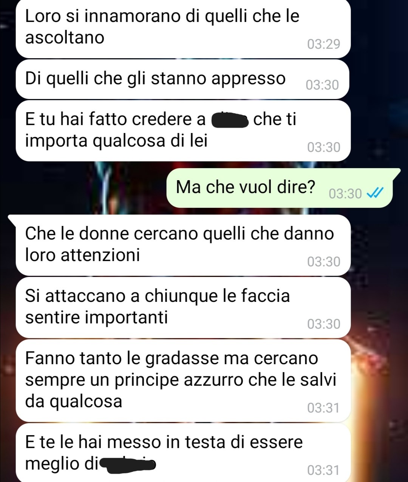
Task: Tap the 03:30 timestamp beside 'Ma che vuol dire?'
Action: tap(345, 194)
